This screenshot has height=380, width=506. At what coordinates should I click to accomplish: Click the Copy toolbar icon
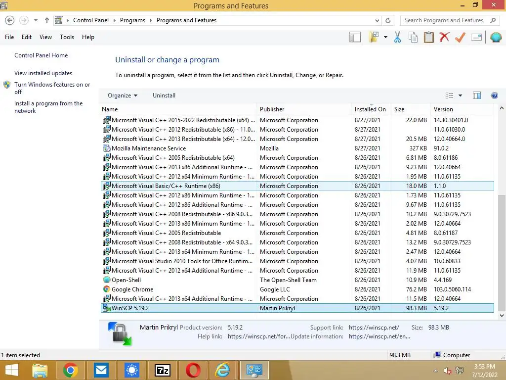tap(413, 37)
